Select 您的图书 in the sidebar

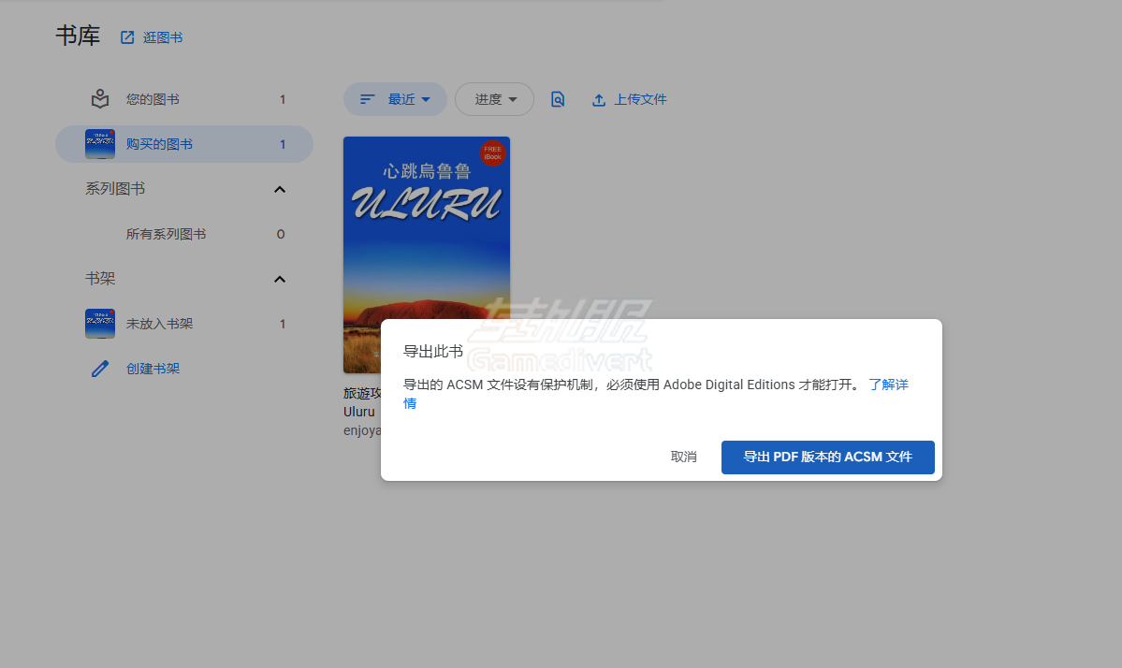tap(153, 99)
